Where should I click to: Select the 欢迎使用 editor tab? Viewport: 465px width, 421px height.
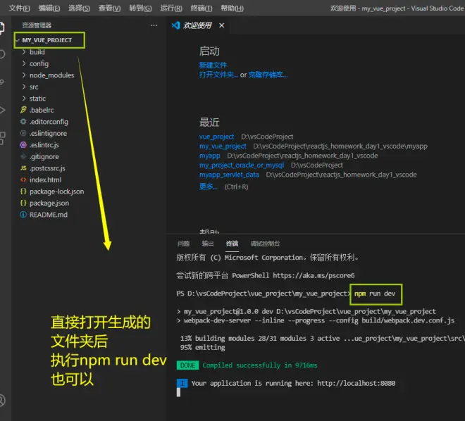(x=197, y=25)
